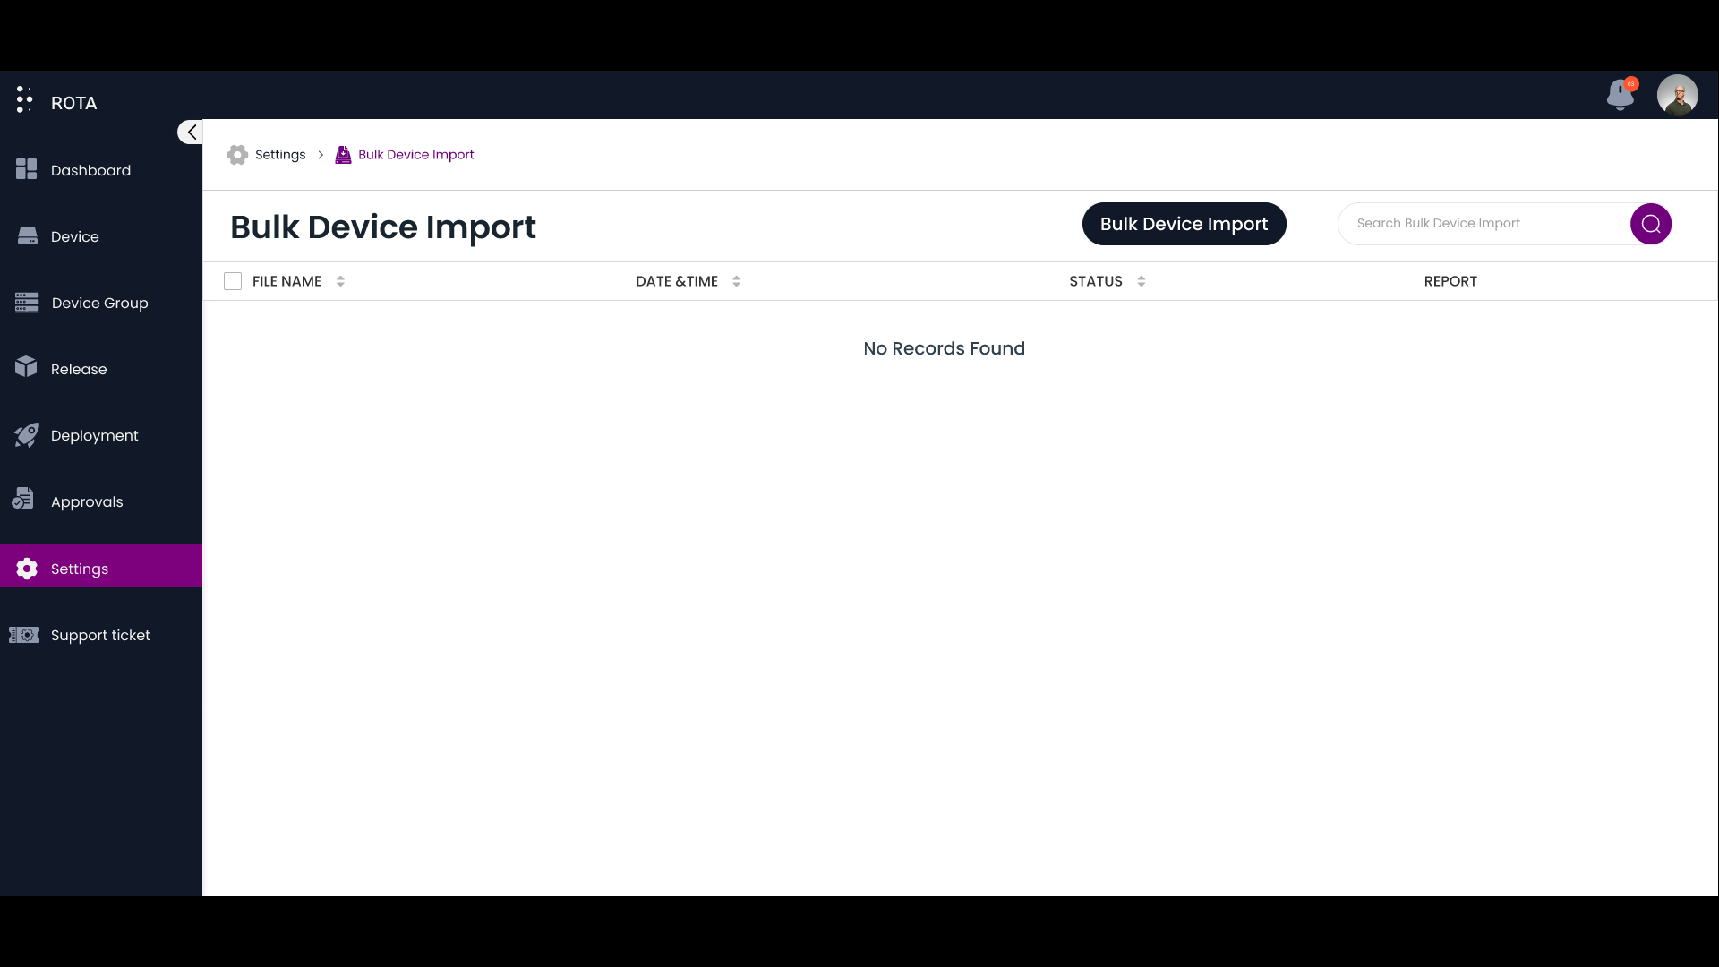
Task: Select the Device menu icon
Action: point(27,234)
